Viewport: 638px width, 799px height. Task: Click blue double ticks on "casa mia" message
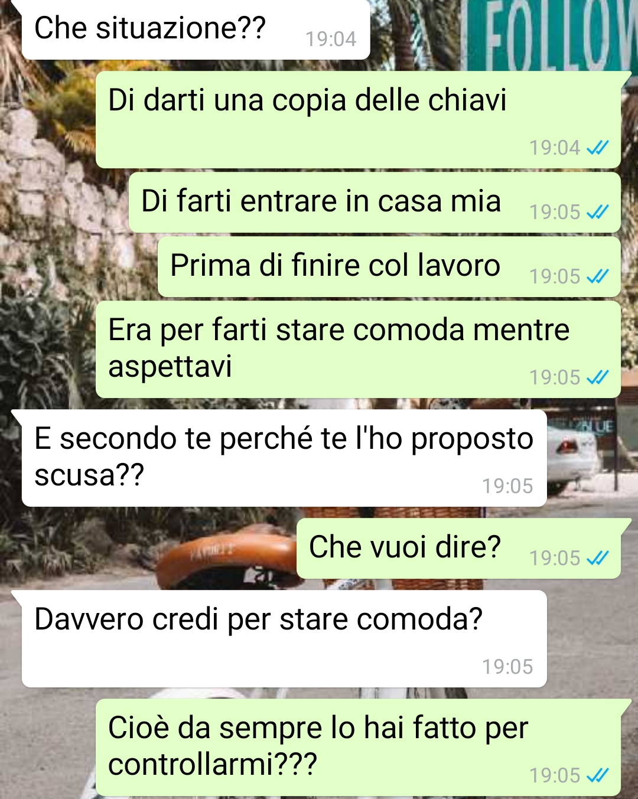click(x=597, y=212)
